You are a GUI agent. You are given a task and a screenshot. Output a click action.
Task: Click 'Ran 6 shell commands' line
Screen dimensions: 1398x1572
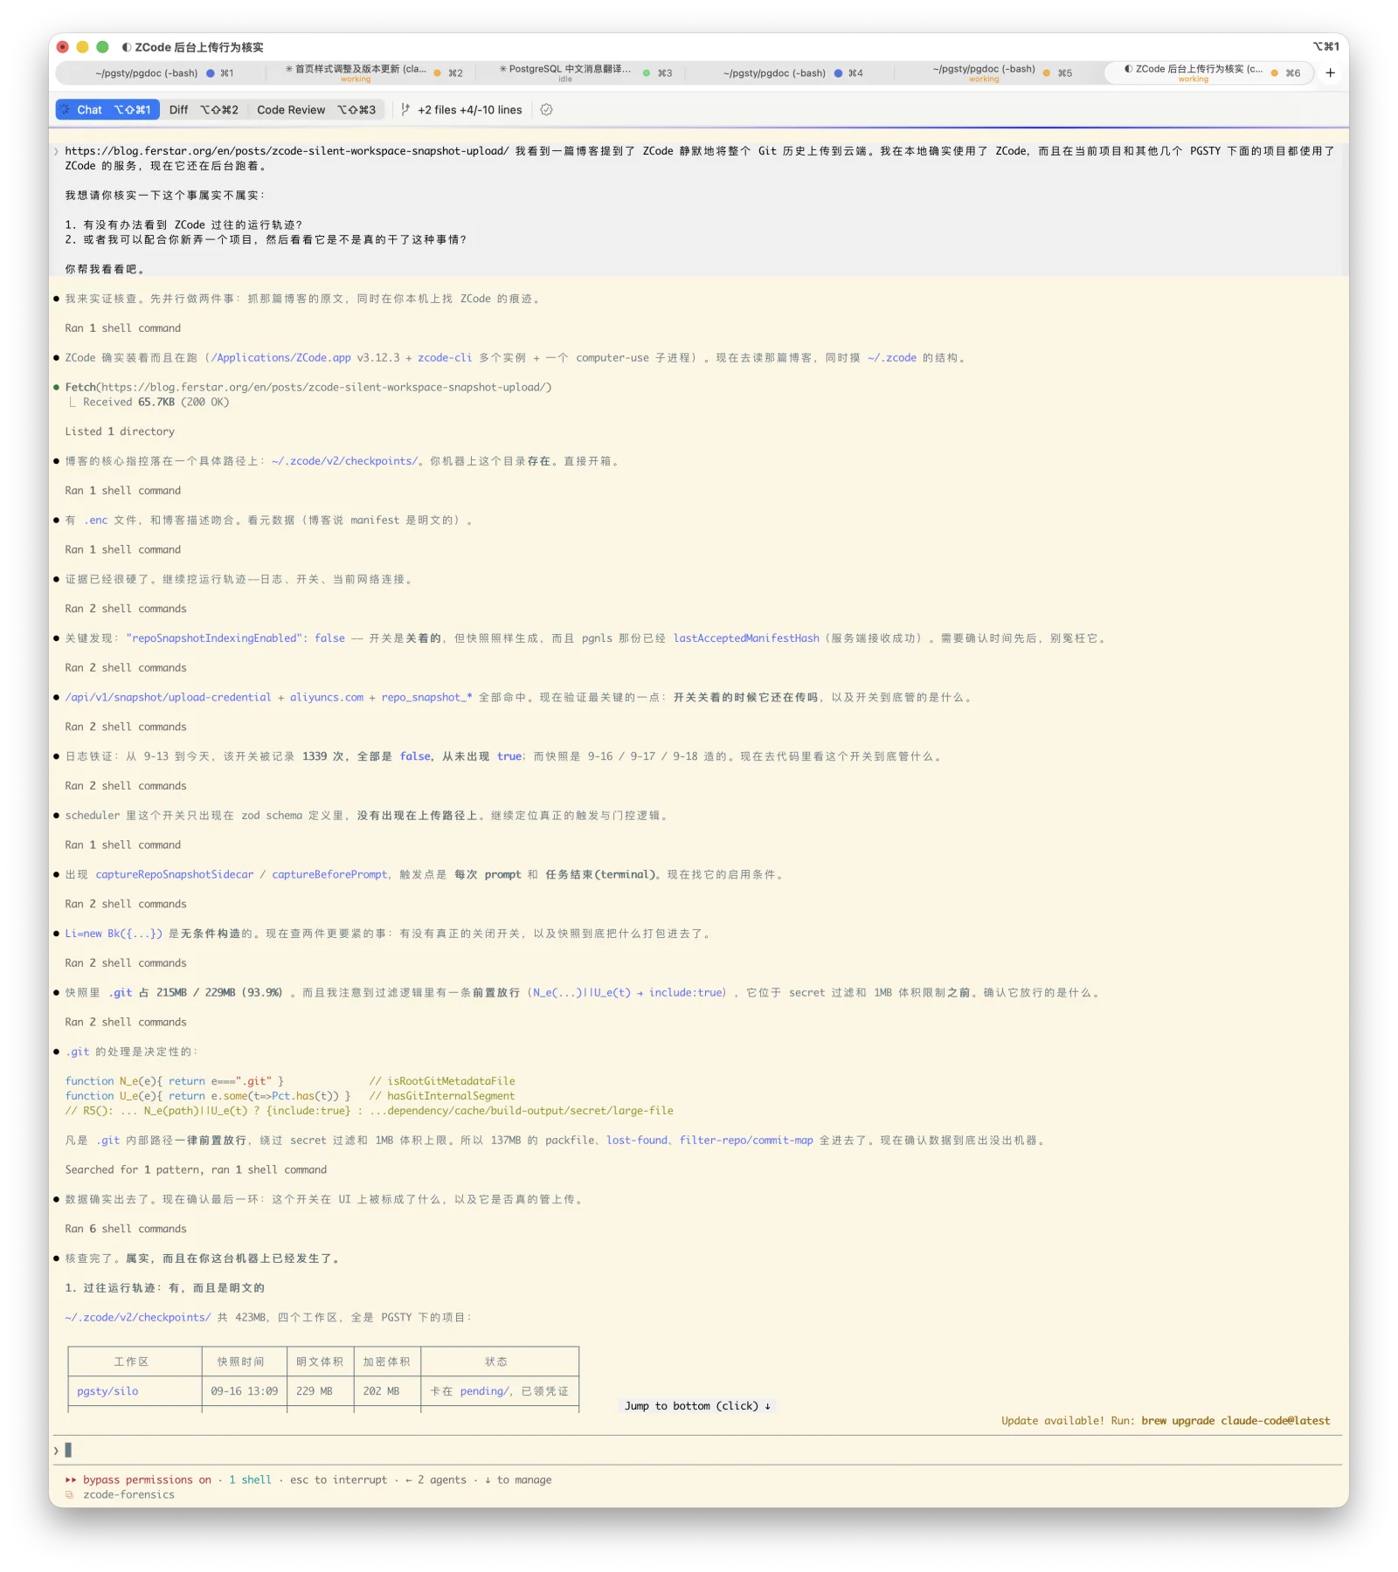pyautogui.click(x=126, y=1230)
